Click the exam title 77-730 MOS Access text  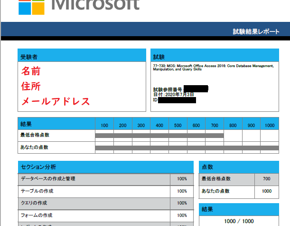(x=213, y=68)
